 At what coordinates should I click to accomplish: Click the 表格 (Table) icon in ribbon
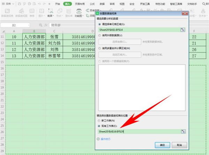click(32, 11)
